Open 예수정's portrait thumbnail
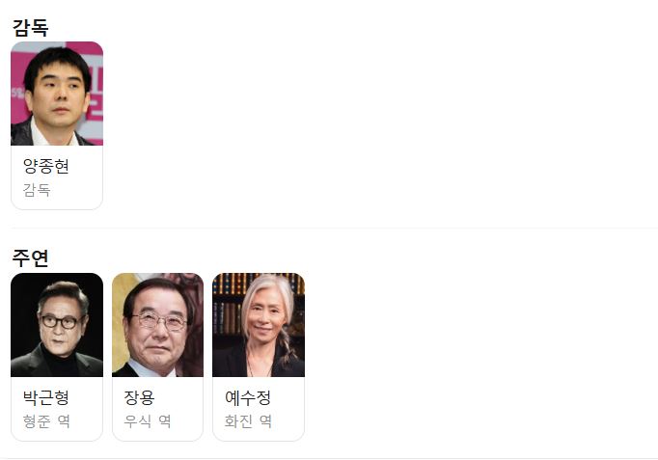Viewport: 658px width, 460px height. (x=259, y=325)
